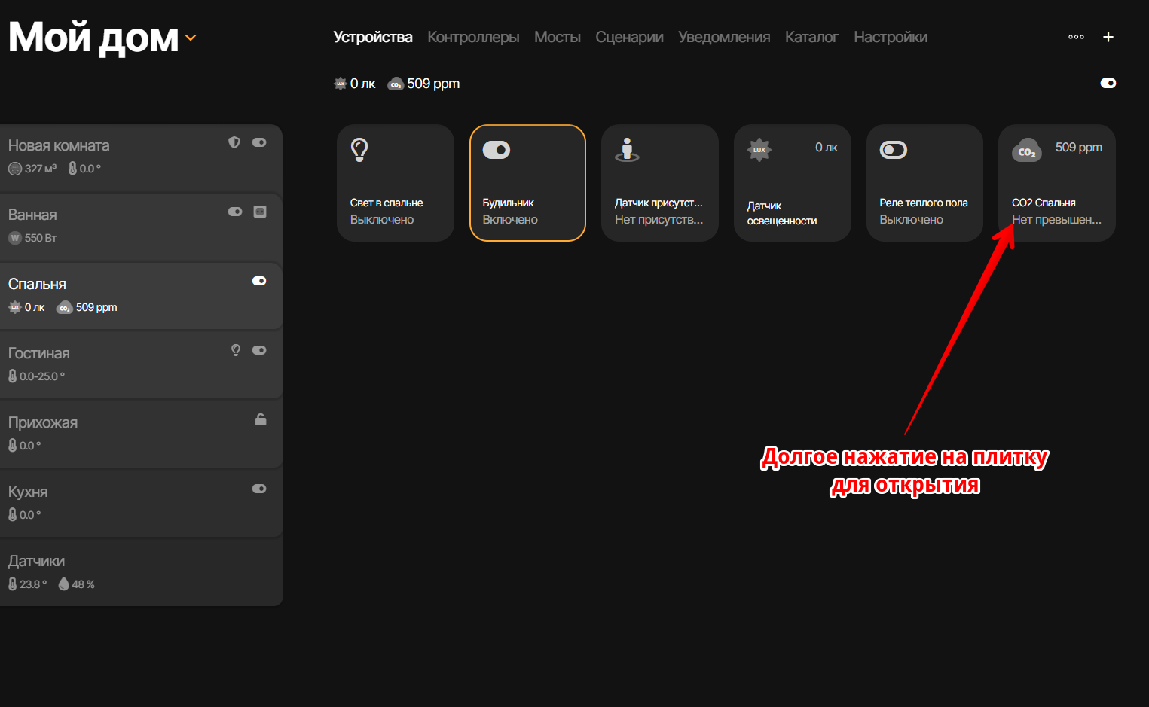
Task: Click the presence sensor person icon
Action: [x=627, y=150]
